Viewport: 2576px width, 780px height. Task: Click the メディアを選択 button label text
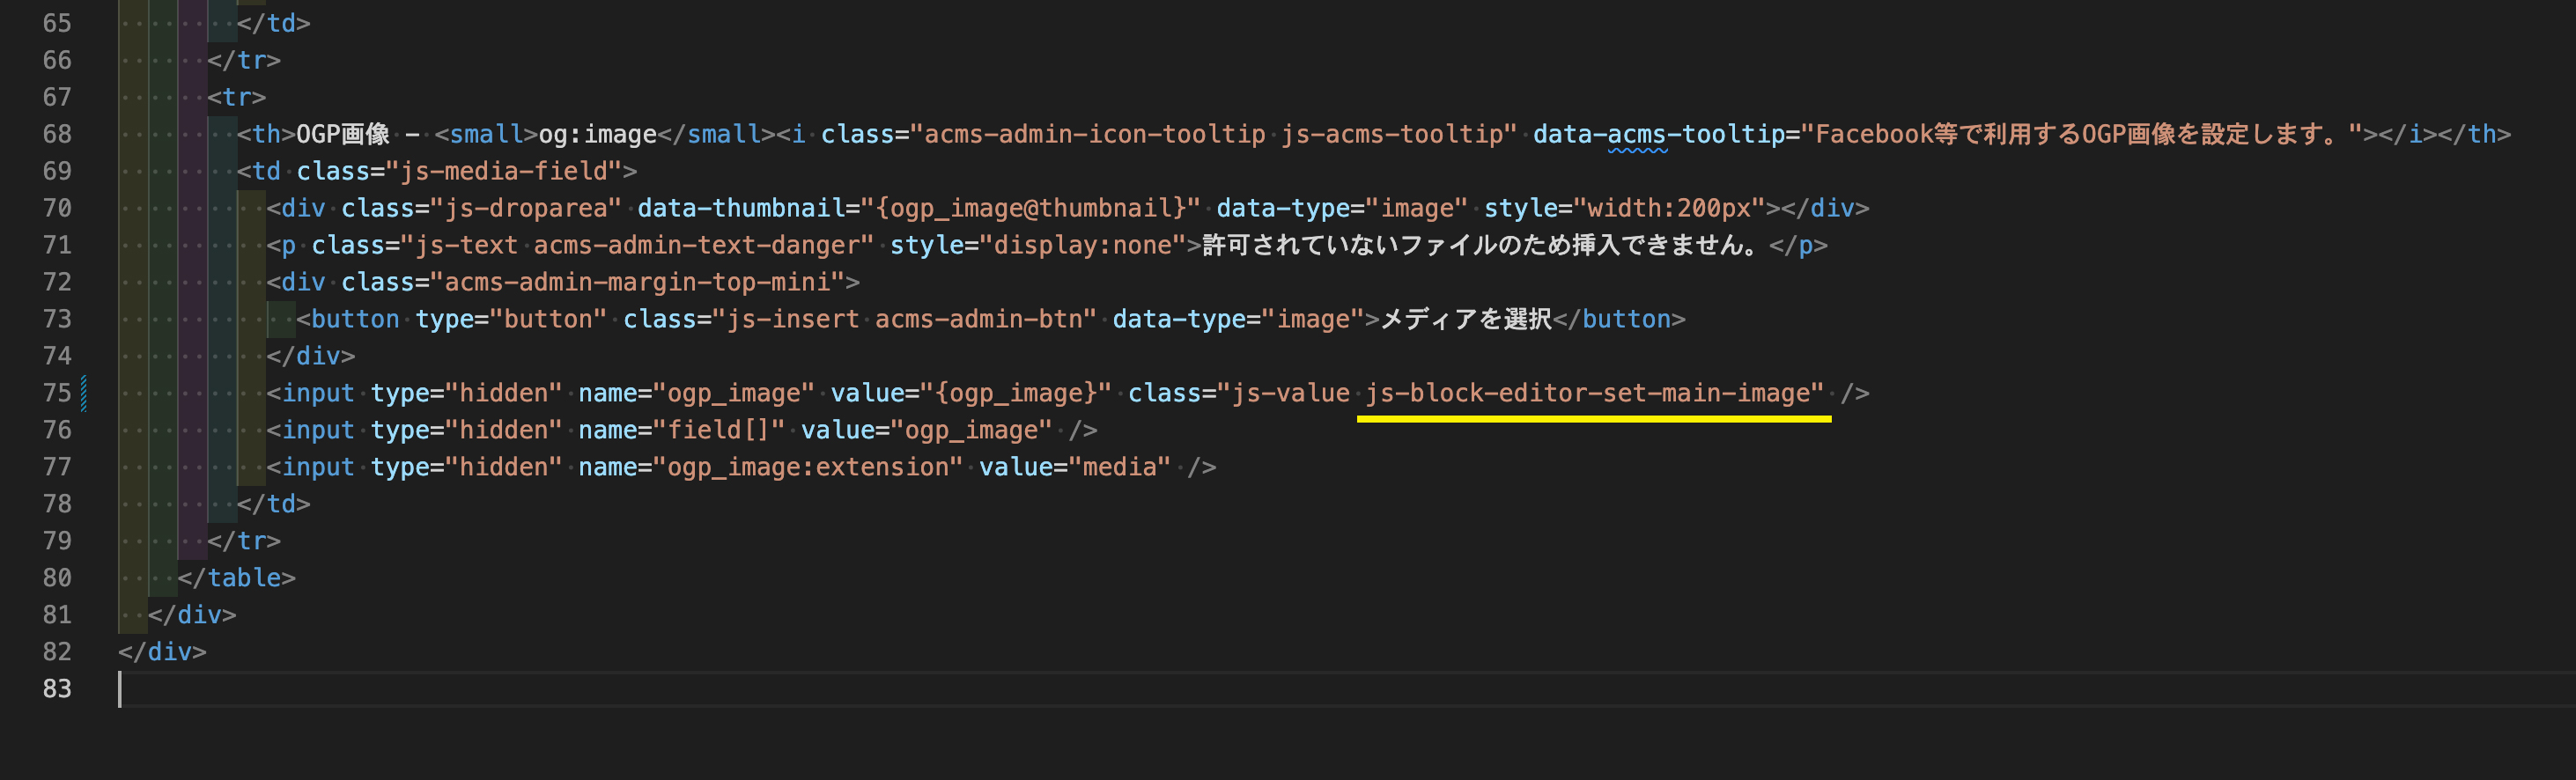point(1465,319)
